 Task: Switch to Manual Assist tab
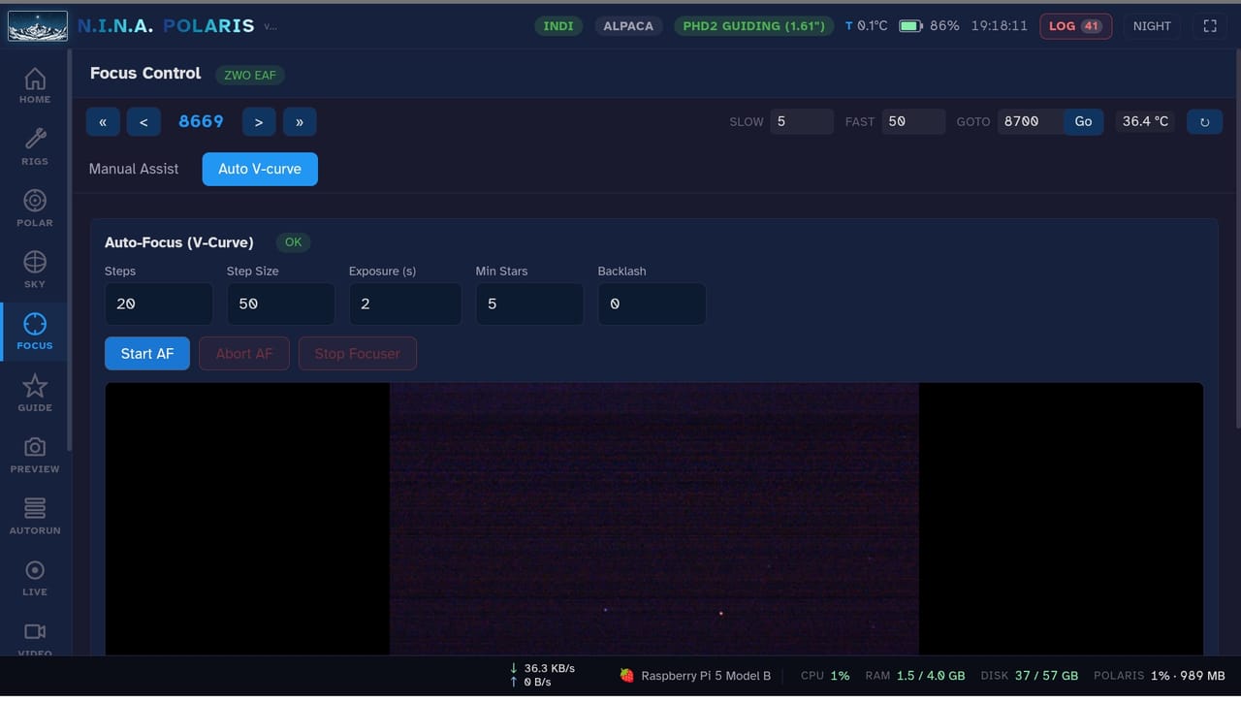point(134,169)
